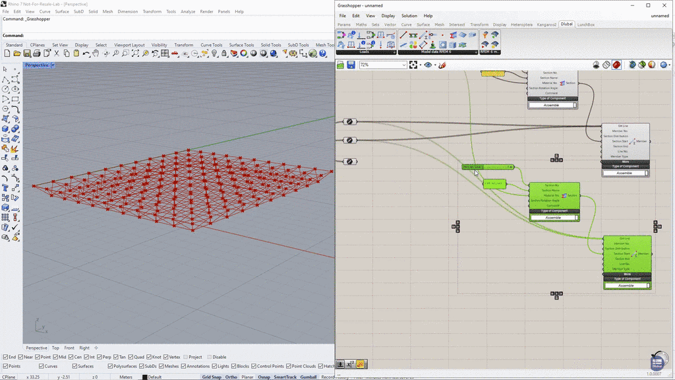Enable the Project osnap checkbox
This screenshot has width=675, height=380.
[185, 357]
